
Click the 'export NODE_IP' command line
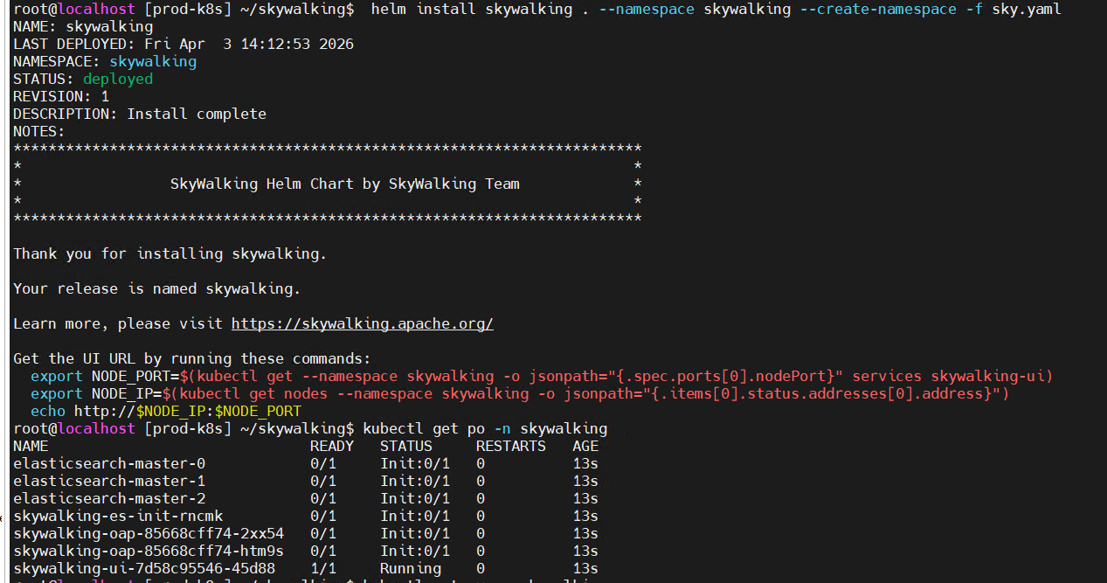[x=520, y=393]
